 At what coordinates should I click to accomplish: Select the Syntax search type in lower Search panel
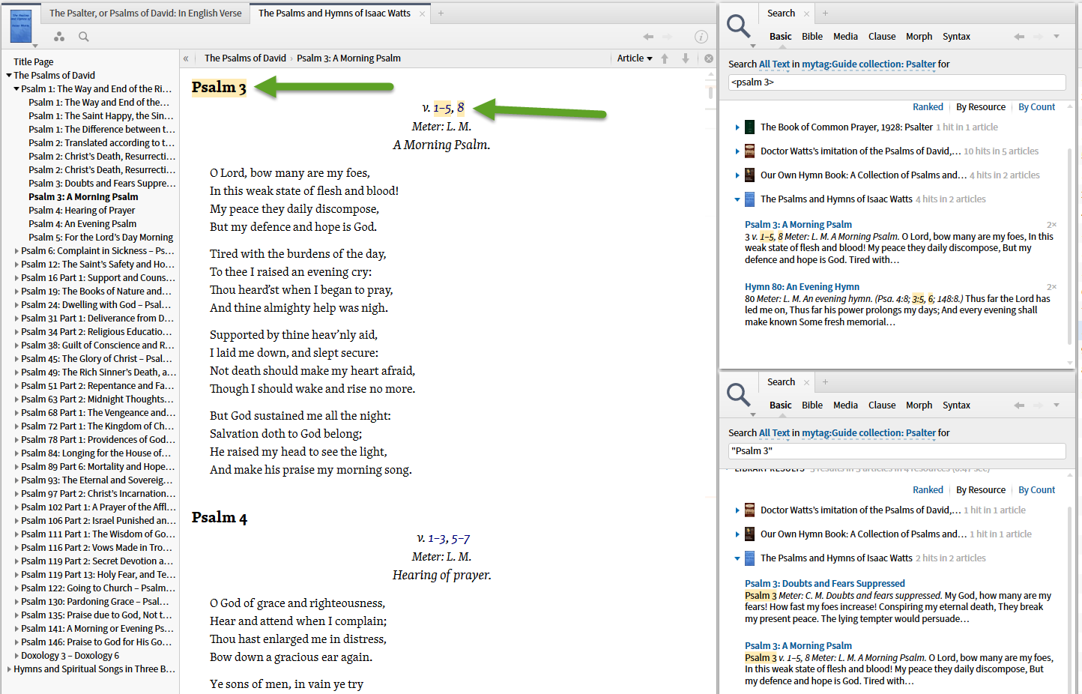click(956, 405)
